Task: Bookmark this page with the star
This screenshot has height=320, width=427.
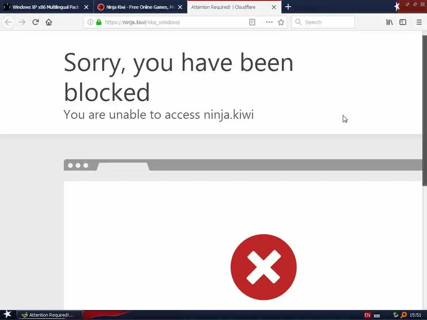Action: coord(281,22)
